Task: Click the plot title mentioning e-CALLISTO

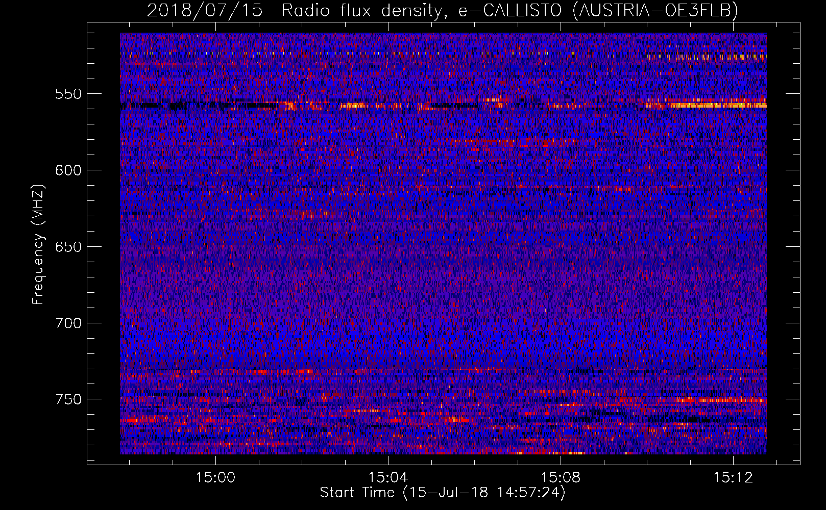Action: (443, 10)
